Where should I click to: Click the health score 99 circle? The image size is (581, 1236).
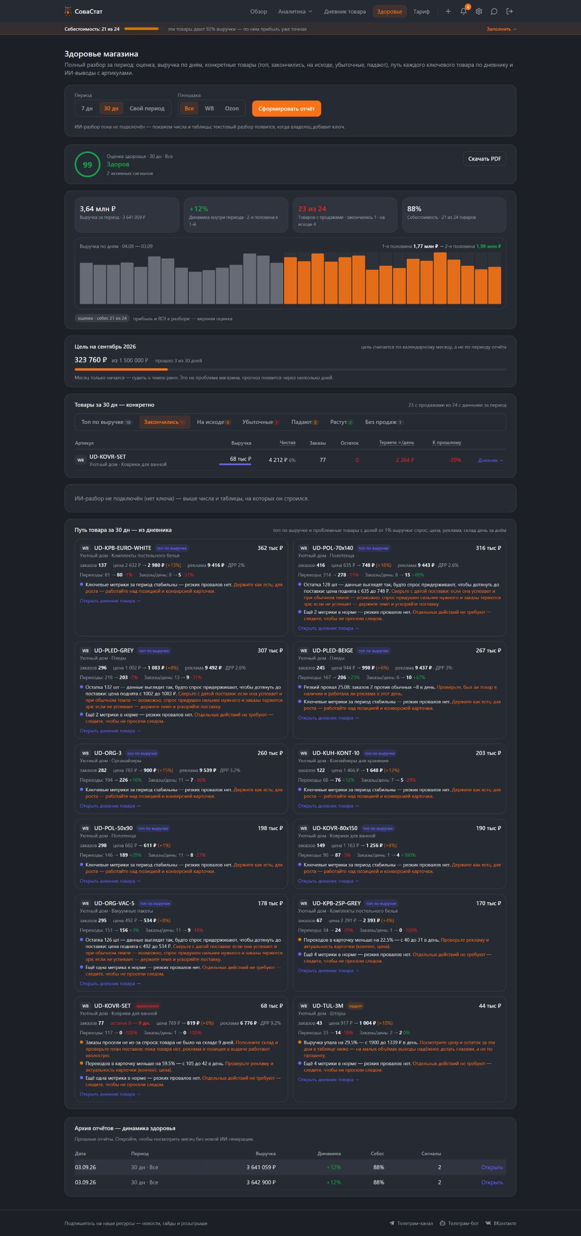(87, 164)
